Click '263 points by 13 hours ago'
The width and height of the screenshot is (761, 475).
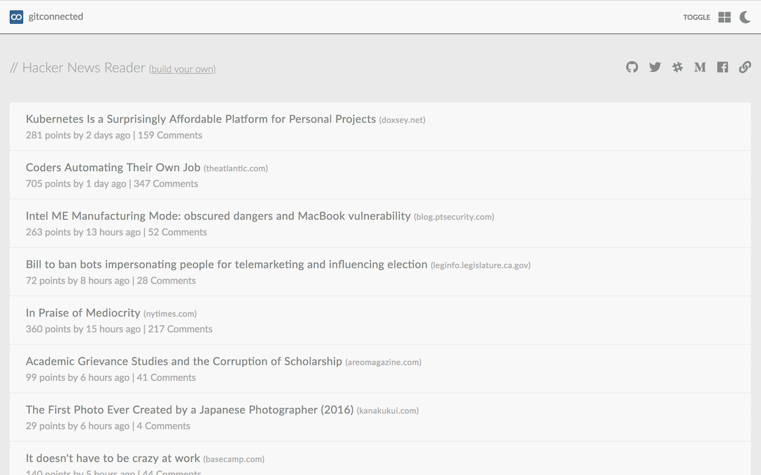coord(83,232)
